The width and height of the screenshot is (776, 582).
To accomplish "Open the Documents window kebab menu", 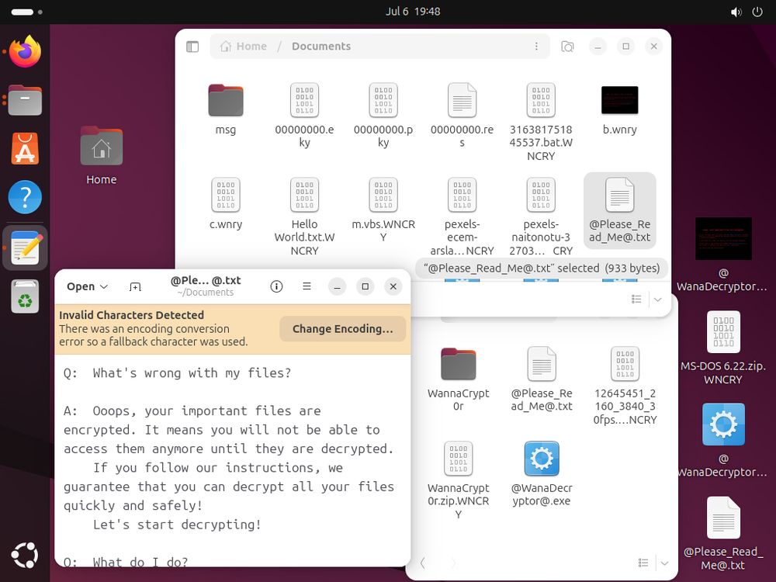I will point(536,46).
